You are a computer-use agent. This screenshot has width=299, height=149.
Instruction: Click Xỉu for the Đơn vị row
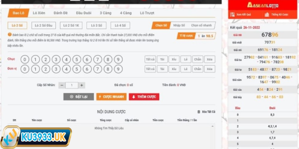tap(174, 69)
